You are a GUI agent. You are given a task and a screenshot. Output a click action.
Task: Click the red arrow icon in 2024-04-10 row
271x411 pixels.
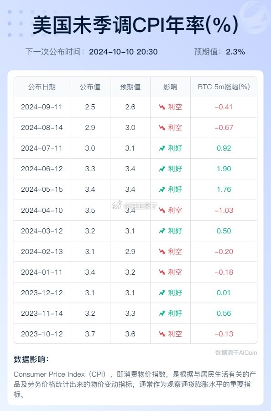[x=162, y=210]
